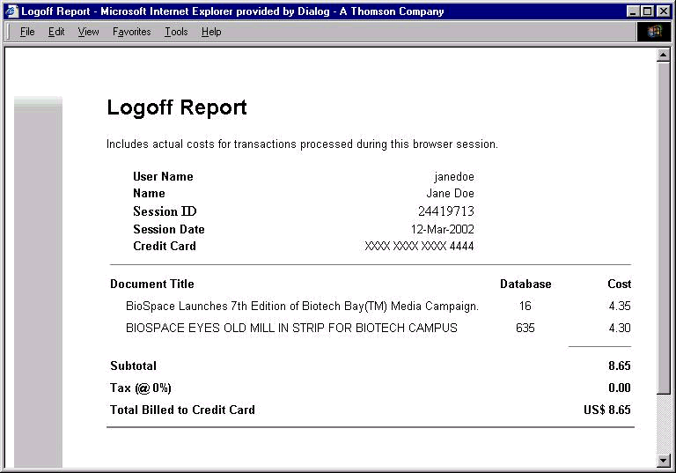The image size is (676, 473).
Task: Click the sentence about actual costs for transactions
Action: click(302, 144)
